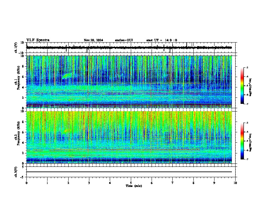Click the 'station=OUI' header label
Screen dimensions: 265x205
[x=124, y=40]
